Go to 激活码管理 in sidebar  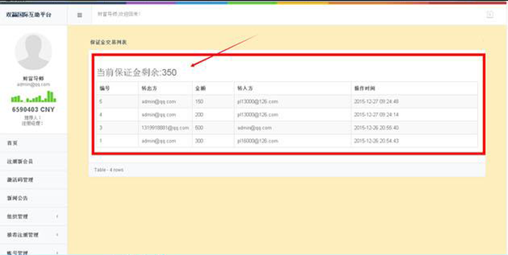[x=34, y=180]
